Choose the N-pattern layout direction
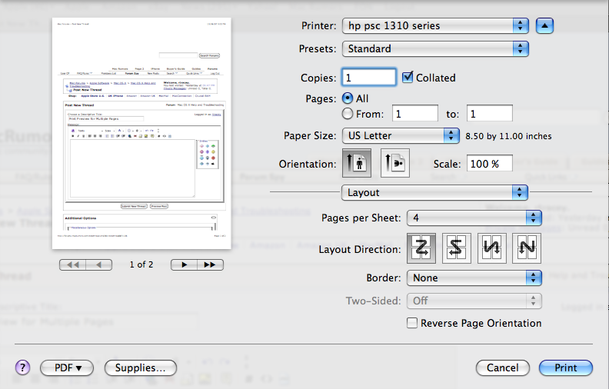Screen dimensions: 609x389 coord(527,248)
